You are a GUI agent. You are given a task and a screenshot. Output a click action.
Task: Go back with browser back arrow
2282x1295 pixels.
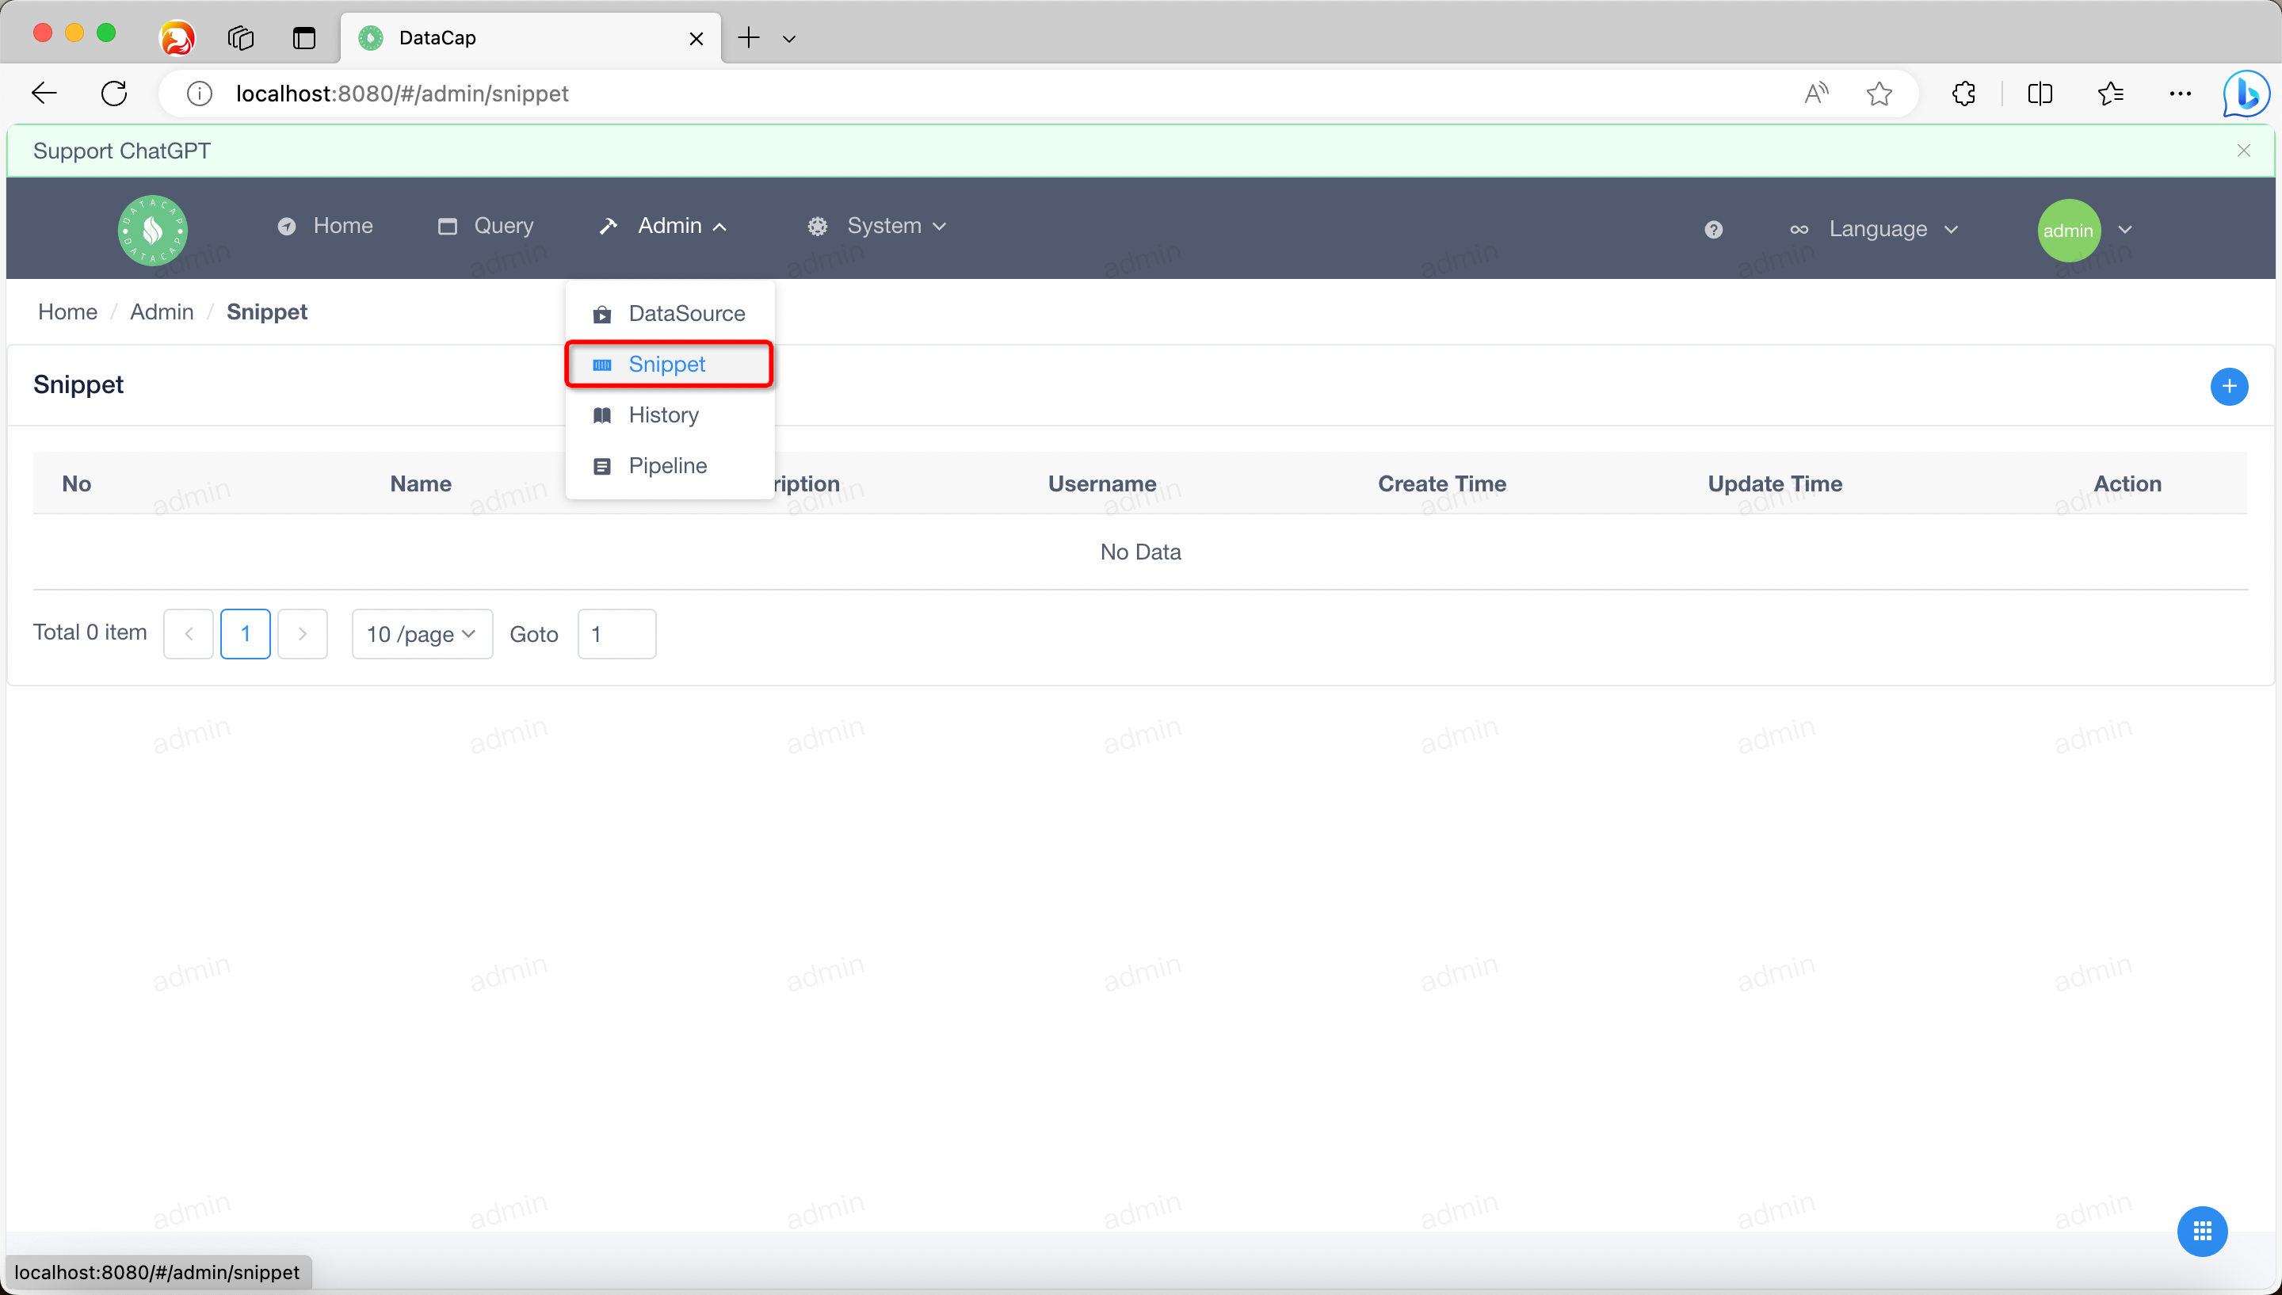(x=44, y=94)
